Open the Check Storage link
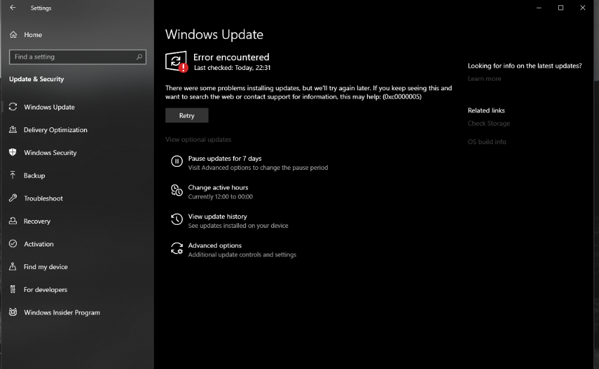Viewport: 599px width, 369px height. pos(489,123)
